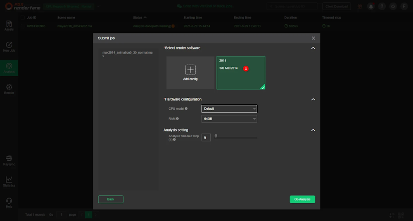Viewport: 413px width, 221px height.
Task: Click the Scene name / Job ID search field
Action: pos(292,6)
